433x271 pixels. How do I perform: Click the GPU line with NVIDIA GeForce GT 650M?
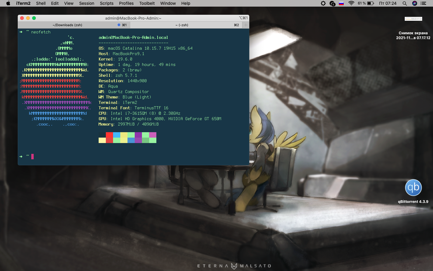coord(160,119)
